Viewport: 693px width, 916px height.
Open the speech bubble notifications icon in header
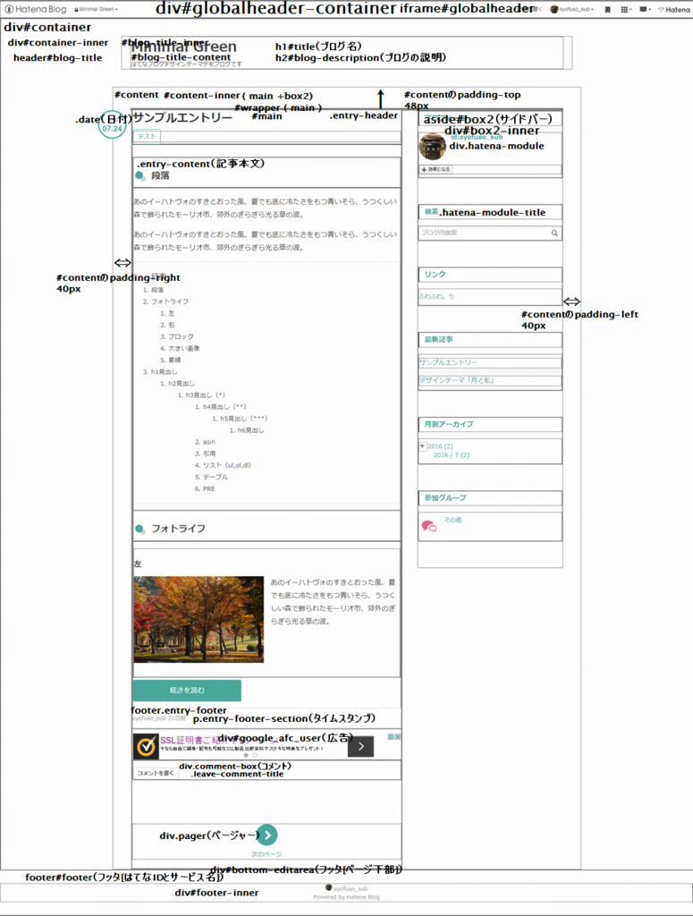click(x=644, y=9)
